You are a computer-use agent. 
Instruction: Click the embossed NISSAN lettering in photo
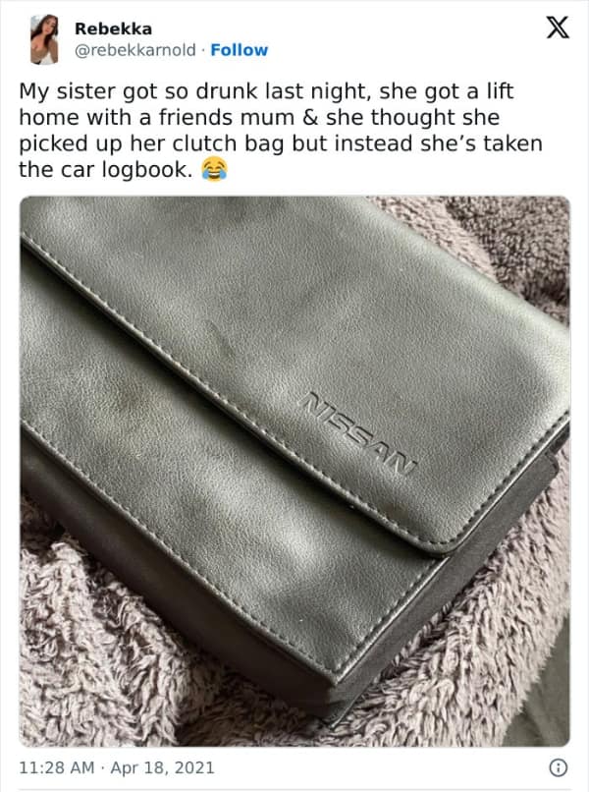[x=358, y=434]
